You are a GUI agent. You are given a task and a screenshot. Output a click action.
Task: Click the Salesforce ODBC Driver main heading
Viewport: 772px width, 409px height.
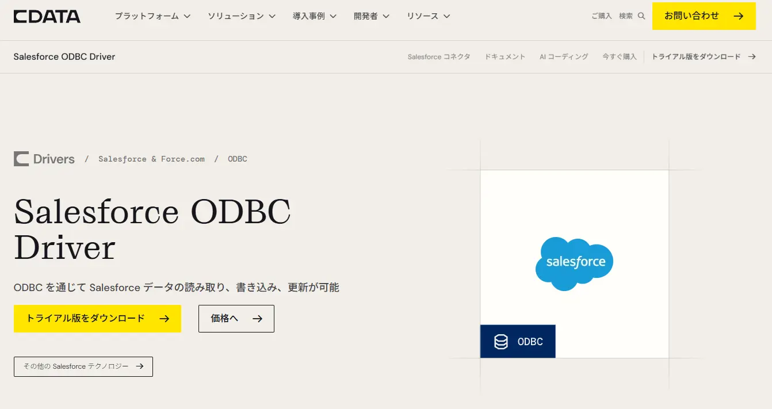coord(152,230)
